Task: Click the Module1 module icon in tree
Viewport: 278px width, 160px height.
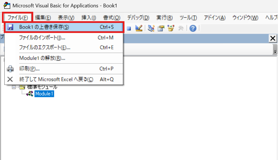Action: pos(30,94)
